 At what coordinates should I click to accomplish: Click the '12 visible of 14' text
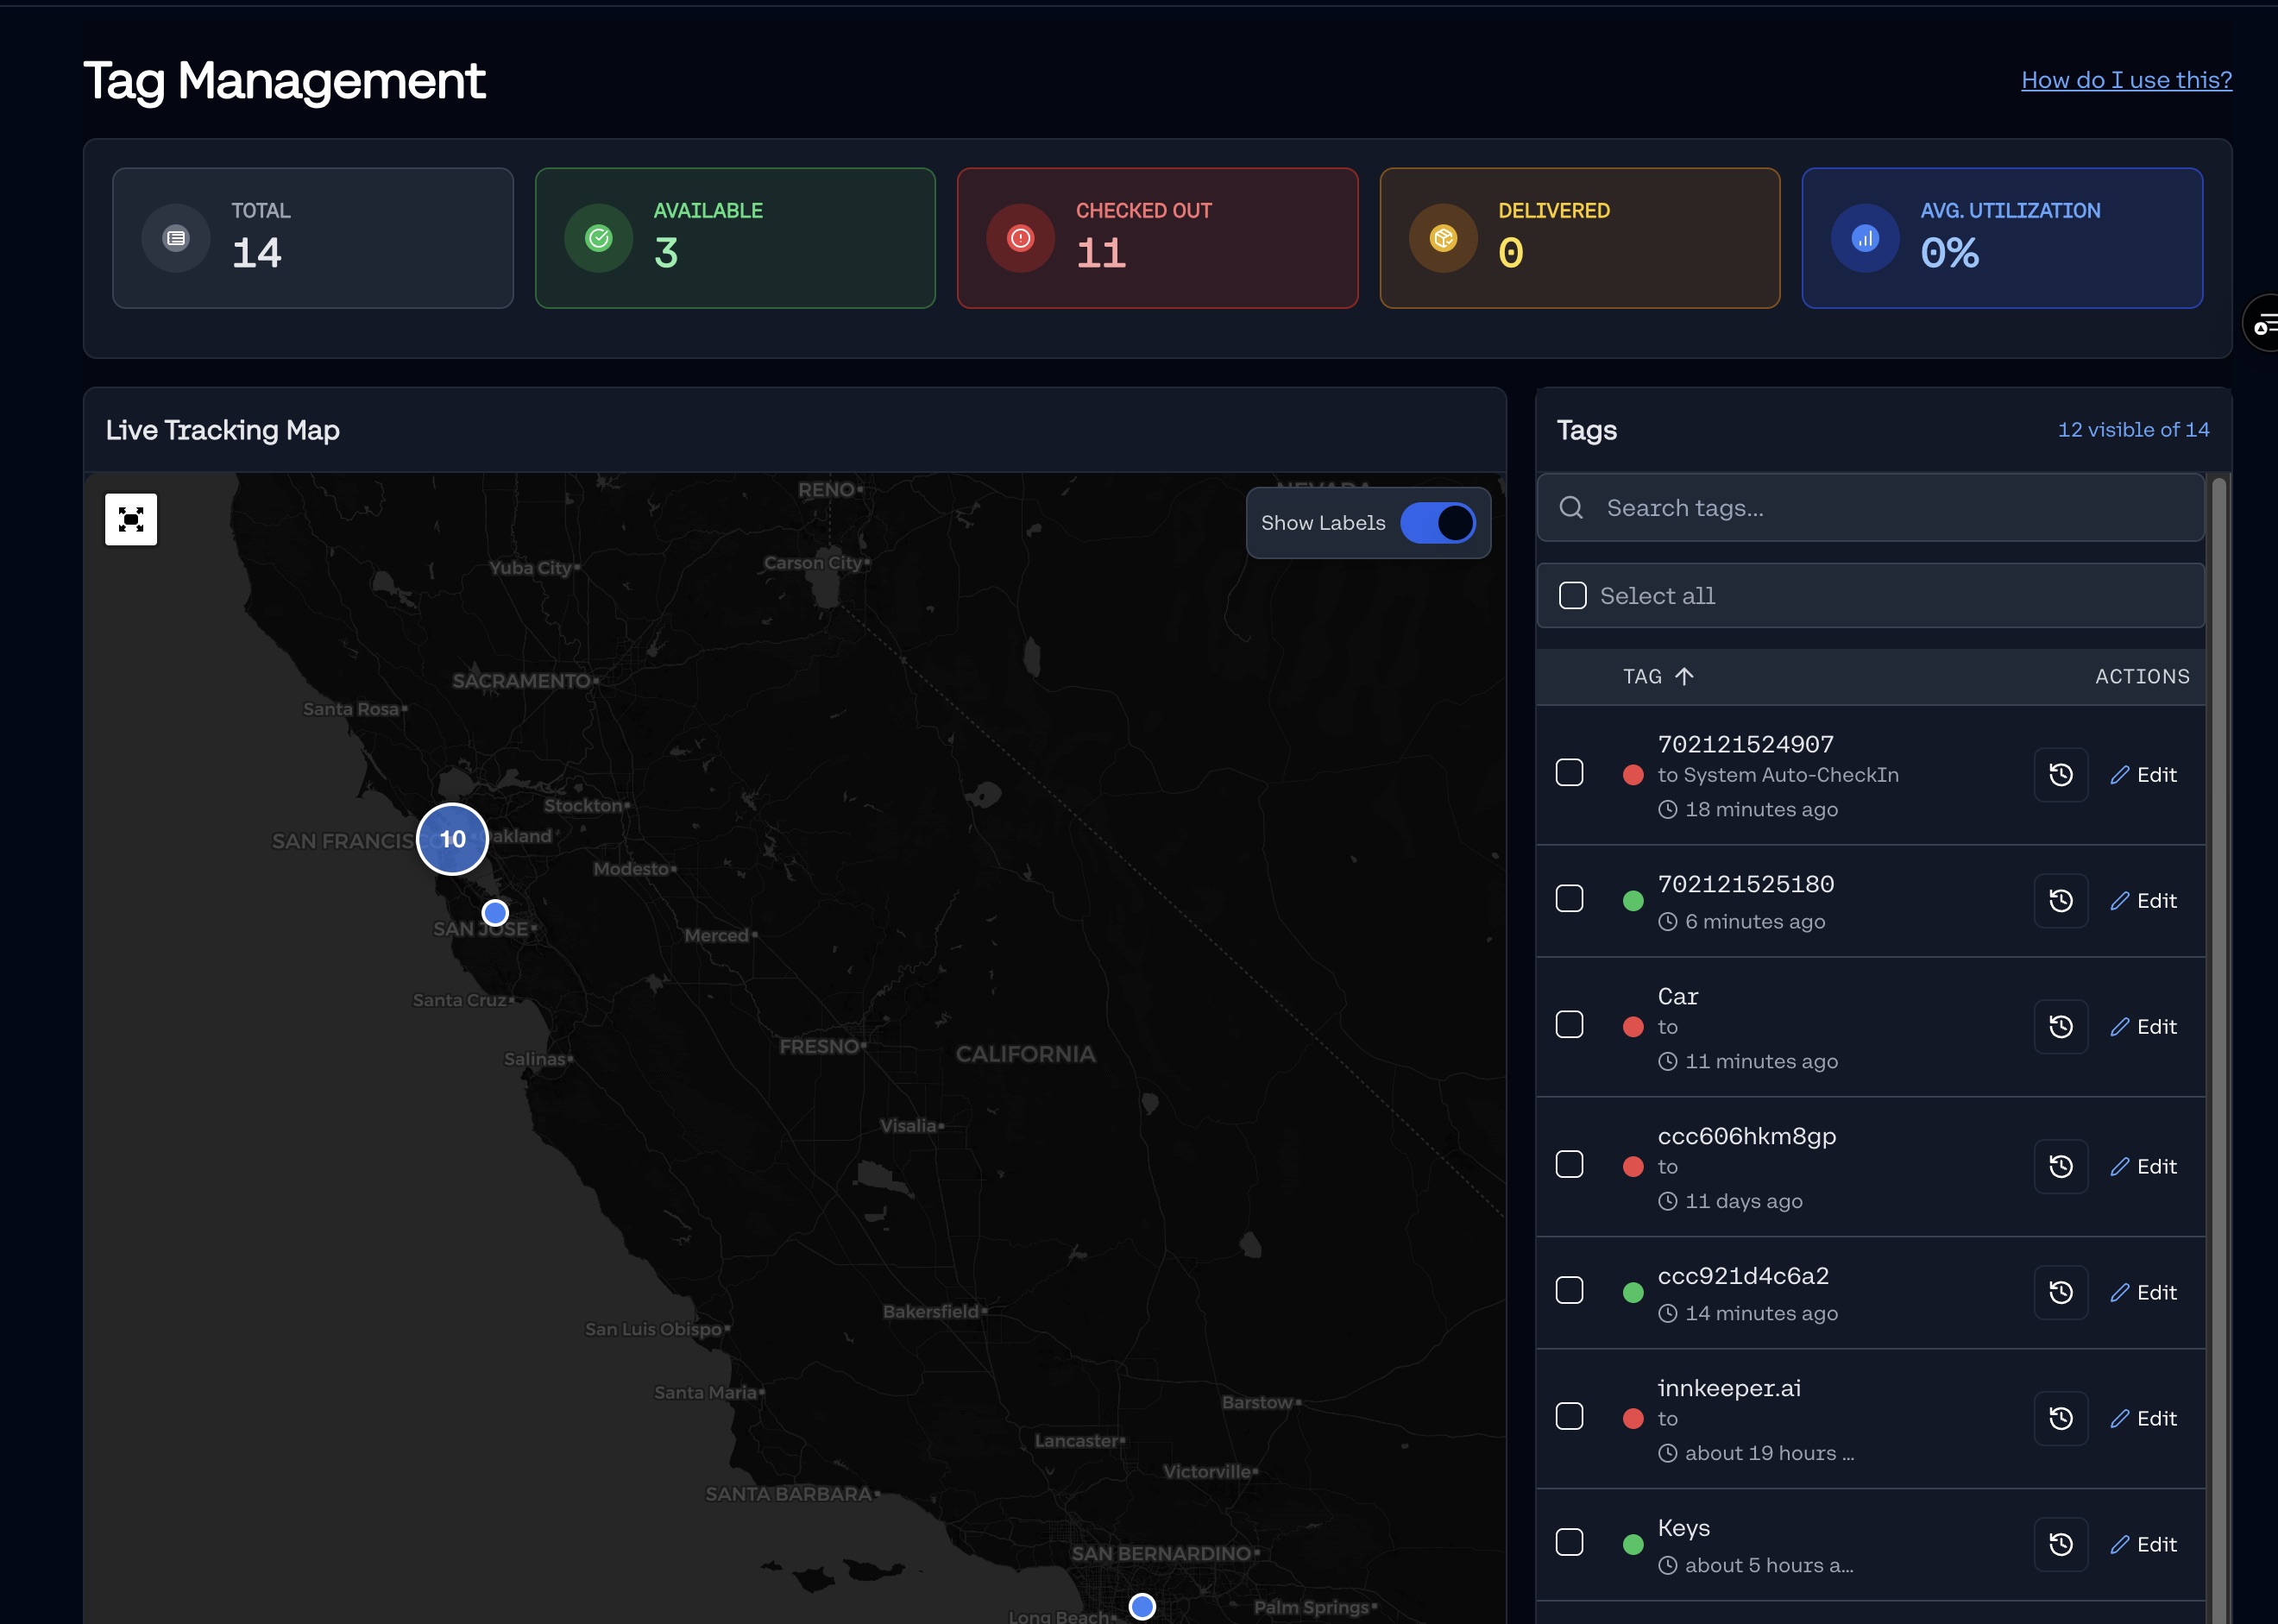2133,430
